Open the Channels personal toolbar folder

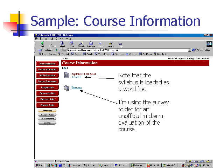click(131, 54)
